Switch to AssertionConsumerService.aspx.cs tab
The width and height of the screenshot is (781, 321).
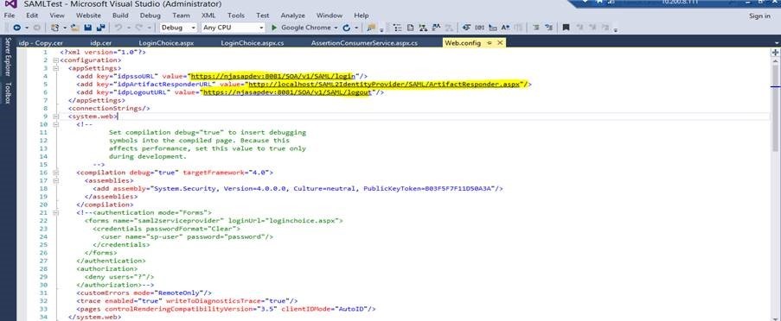click(x=364, y=43)
